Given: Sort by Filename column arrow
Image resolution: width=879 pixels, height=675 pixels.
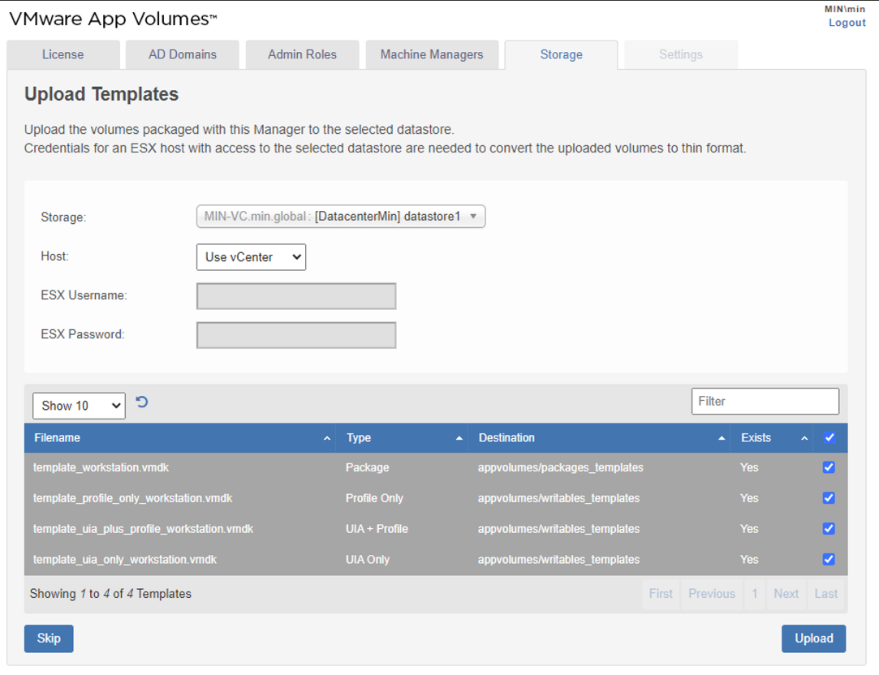Looking at the screenshot, I should pyautogui.click(x=327, y=439).
